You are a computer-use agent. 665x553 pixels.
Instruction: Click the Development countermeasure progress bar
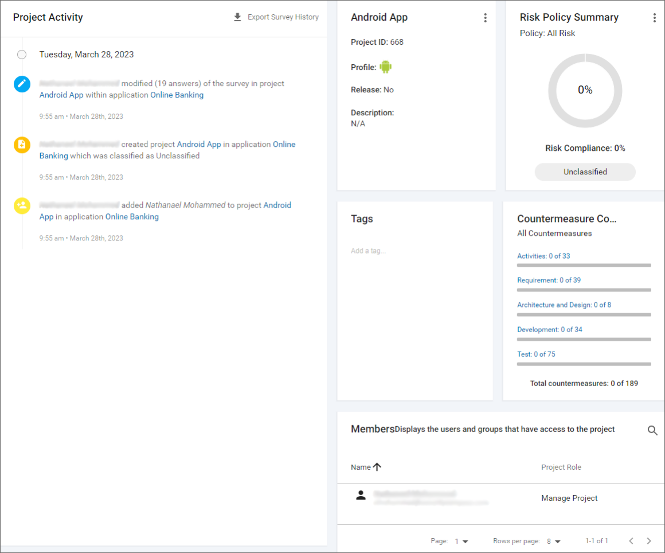pyautogui.click(x=584, y=339)
